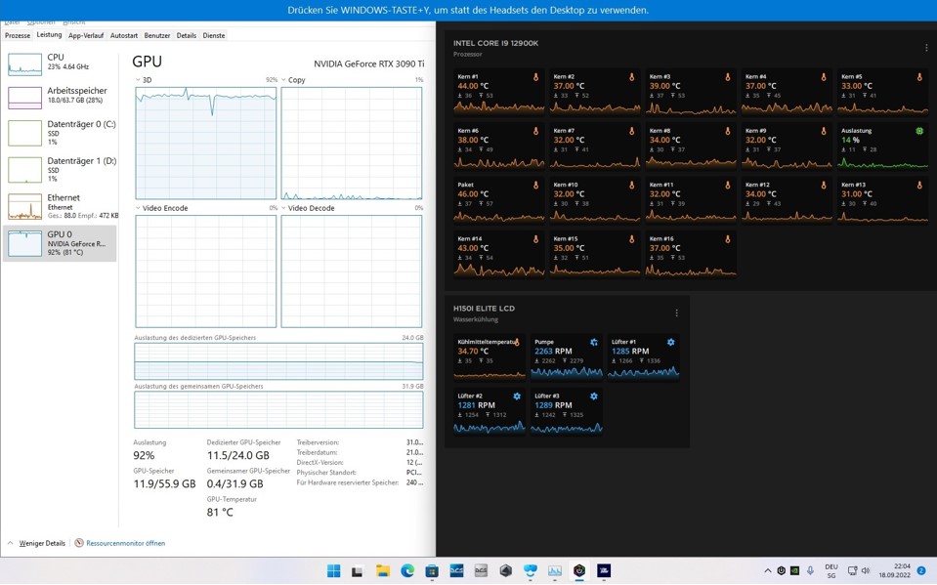
Task: Click the gear icon on the Pumpe card
Action: pyautogui.click(x=594, y=343)
